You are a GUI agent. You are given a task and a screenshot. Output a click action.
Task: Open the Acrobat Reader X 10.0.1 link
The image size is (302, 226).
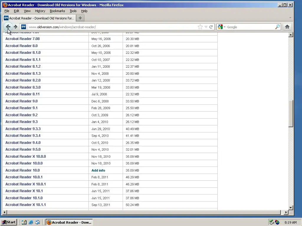tap(26, 184)
